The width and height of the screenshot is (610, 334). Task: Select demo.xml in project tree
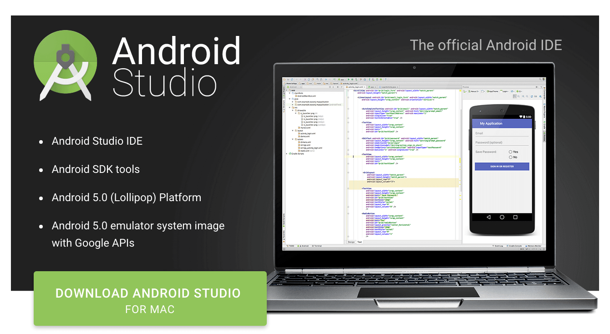pos(304,137)
